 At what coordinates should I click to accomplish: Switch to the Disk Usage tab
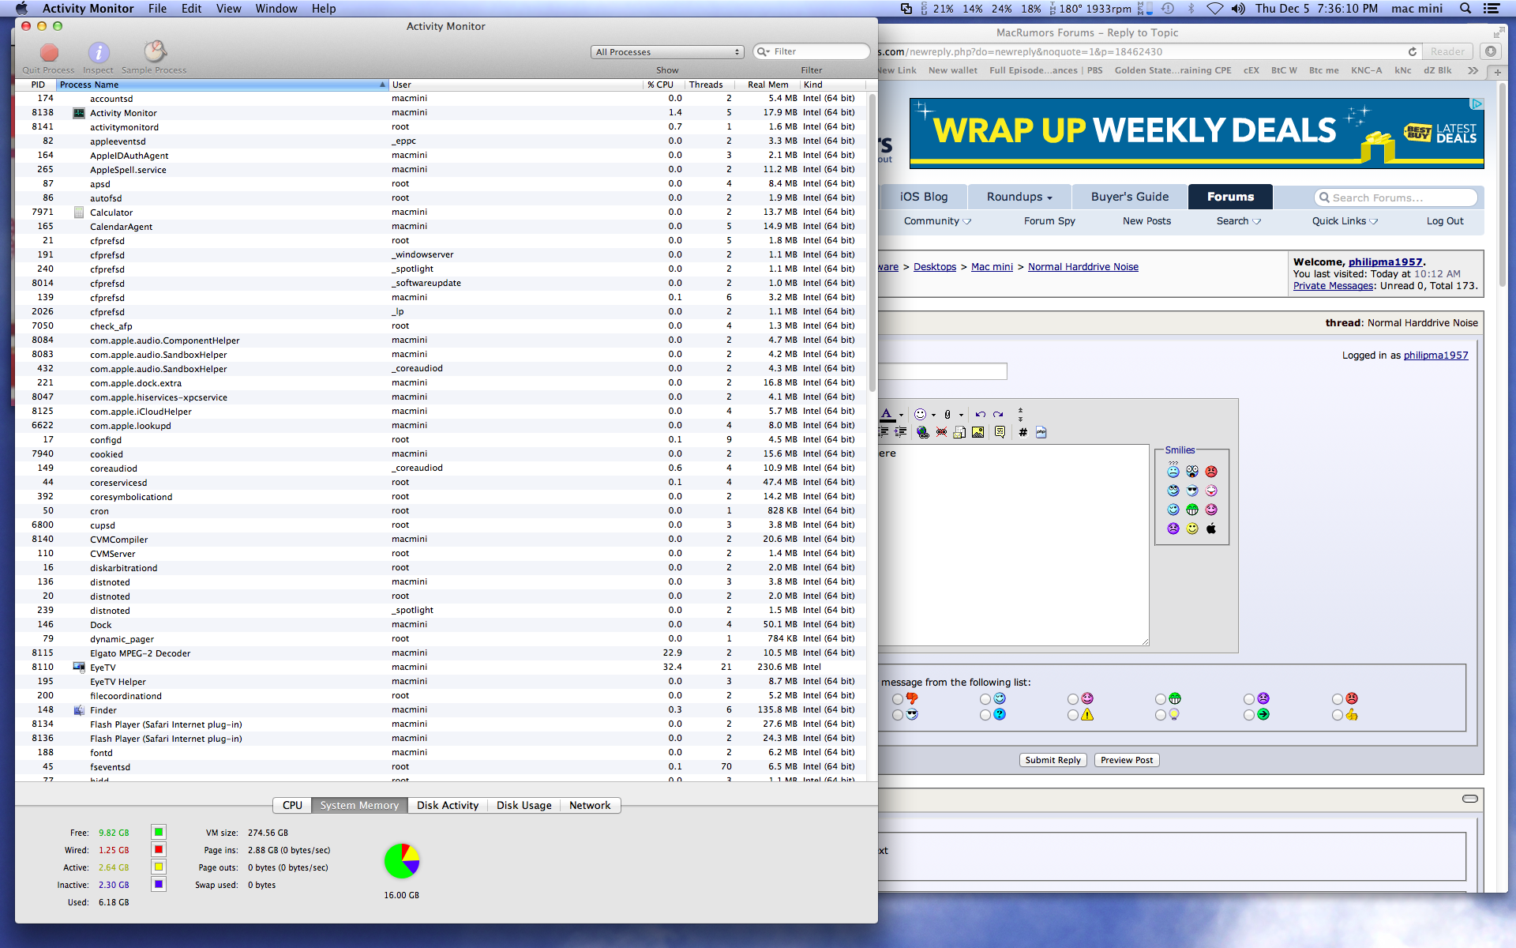pos(524,805)
